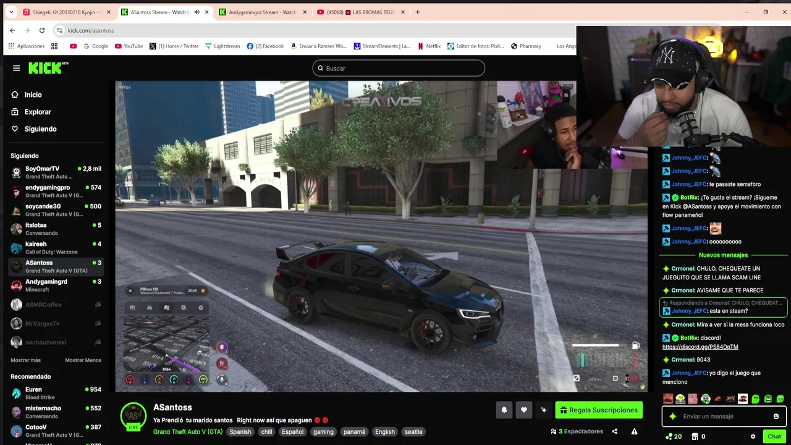Open the discord.gg/PS84DpTM link in chat

click(x=700, y=347)
